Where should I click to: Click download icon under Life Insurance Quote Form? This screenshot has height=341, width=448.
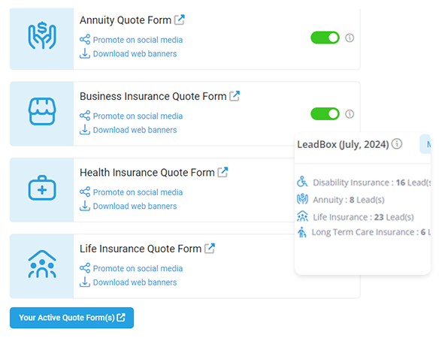85,282
